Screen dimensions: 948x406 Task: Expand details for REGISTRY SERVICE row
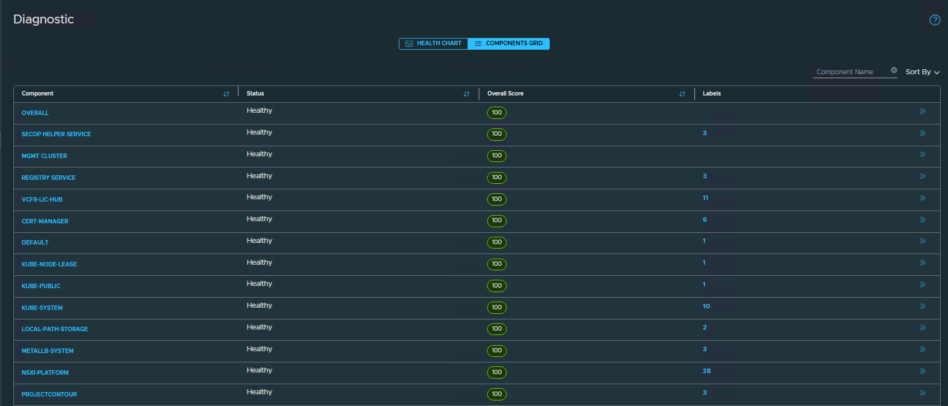(x=922, y=176)
